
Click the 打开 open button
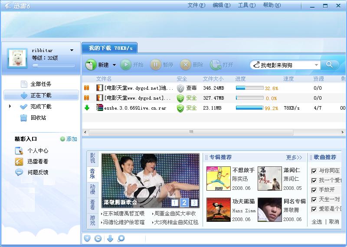[222, 65]
